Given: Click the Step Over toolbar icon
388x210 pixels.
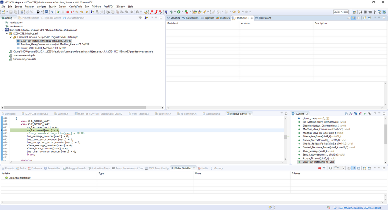Looking at the screenshot, I should (x=82, y=12).
